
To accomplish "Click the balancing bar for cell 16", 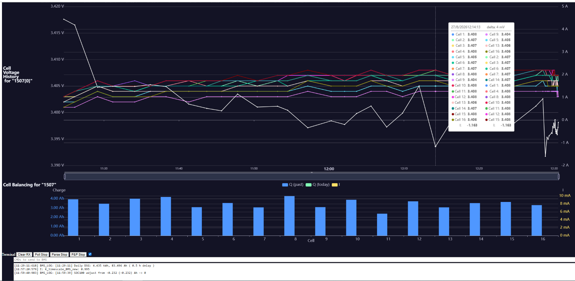I will (536, 220).
